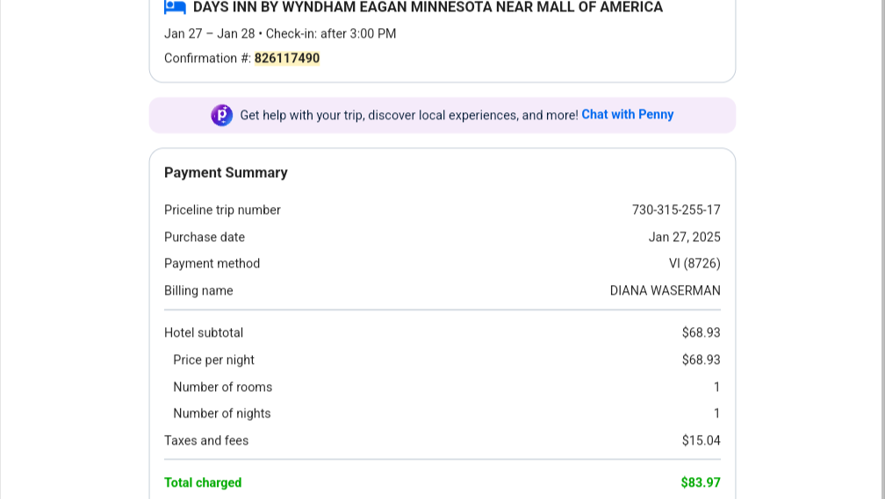885x499 pixels.
Task: Click the Number of nights row label
Action: 222,413
